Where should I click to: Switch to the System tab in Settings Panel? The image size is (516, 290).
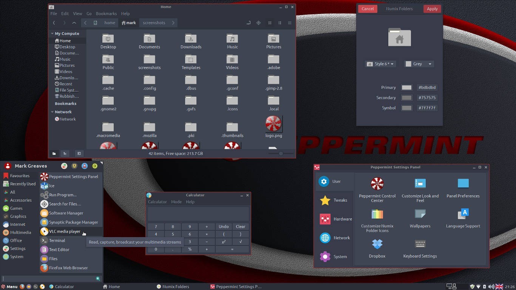[335, 257]
